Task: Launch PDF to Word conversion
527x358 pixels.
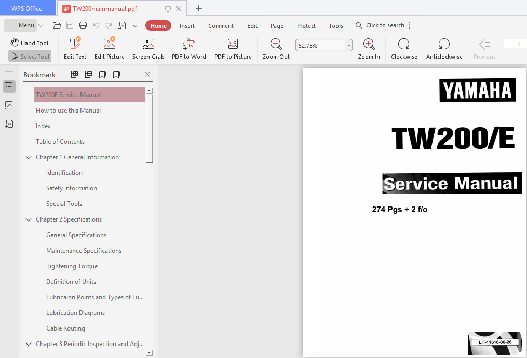Action: click(189, 48)
